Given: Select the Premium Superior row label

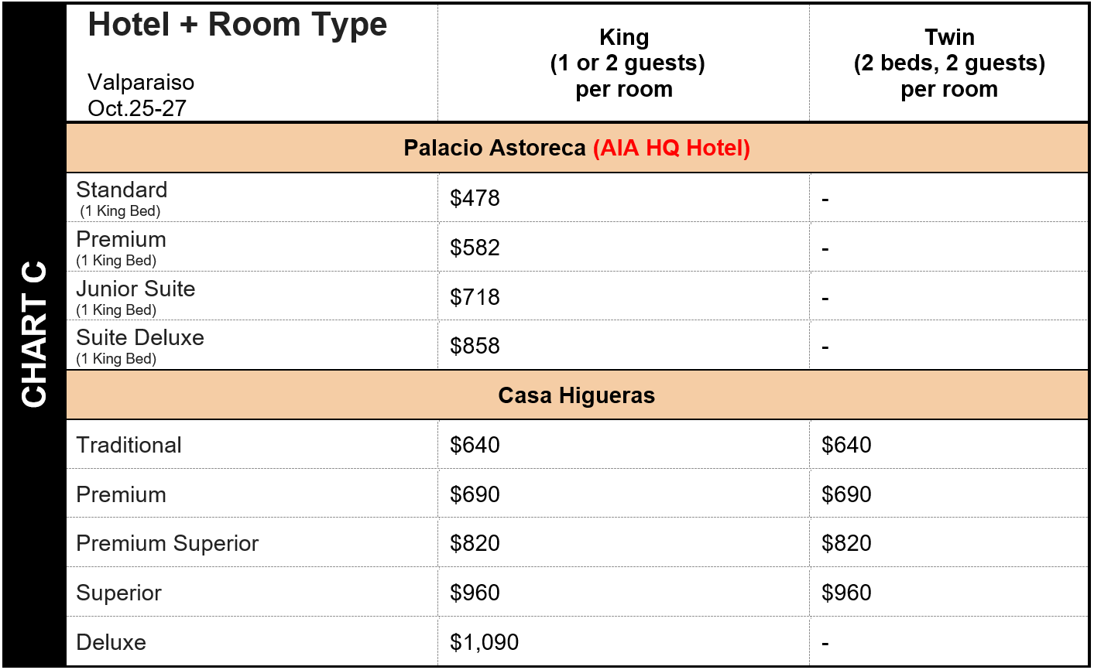Looking at the screenshot, I should coord(167,543).
